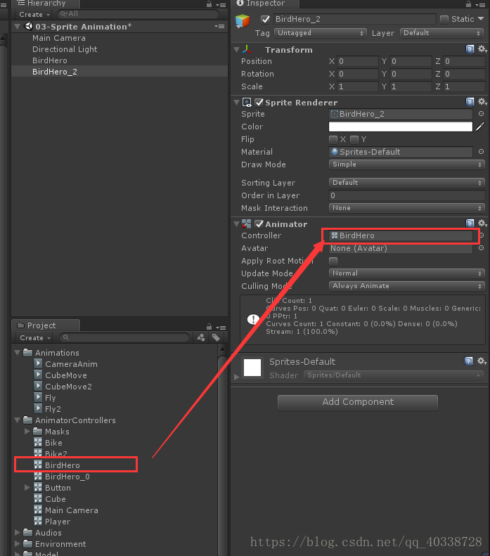Open object picker for the Sprite field
The image size is (490, 556).
click(x=482, y=114)
